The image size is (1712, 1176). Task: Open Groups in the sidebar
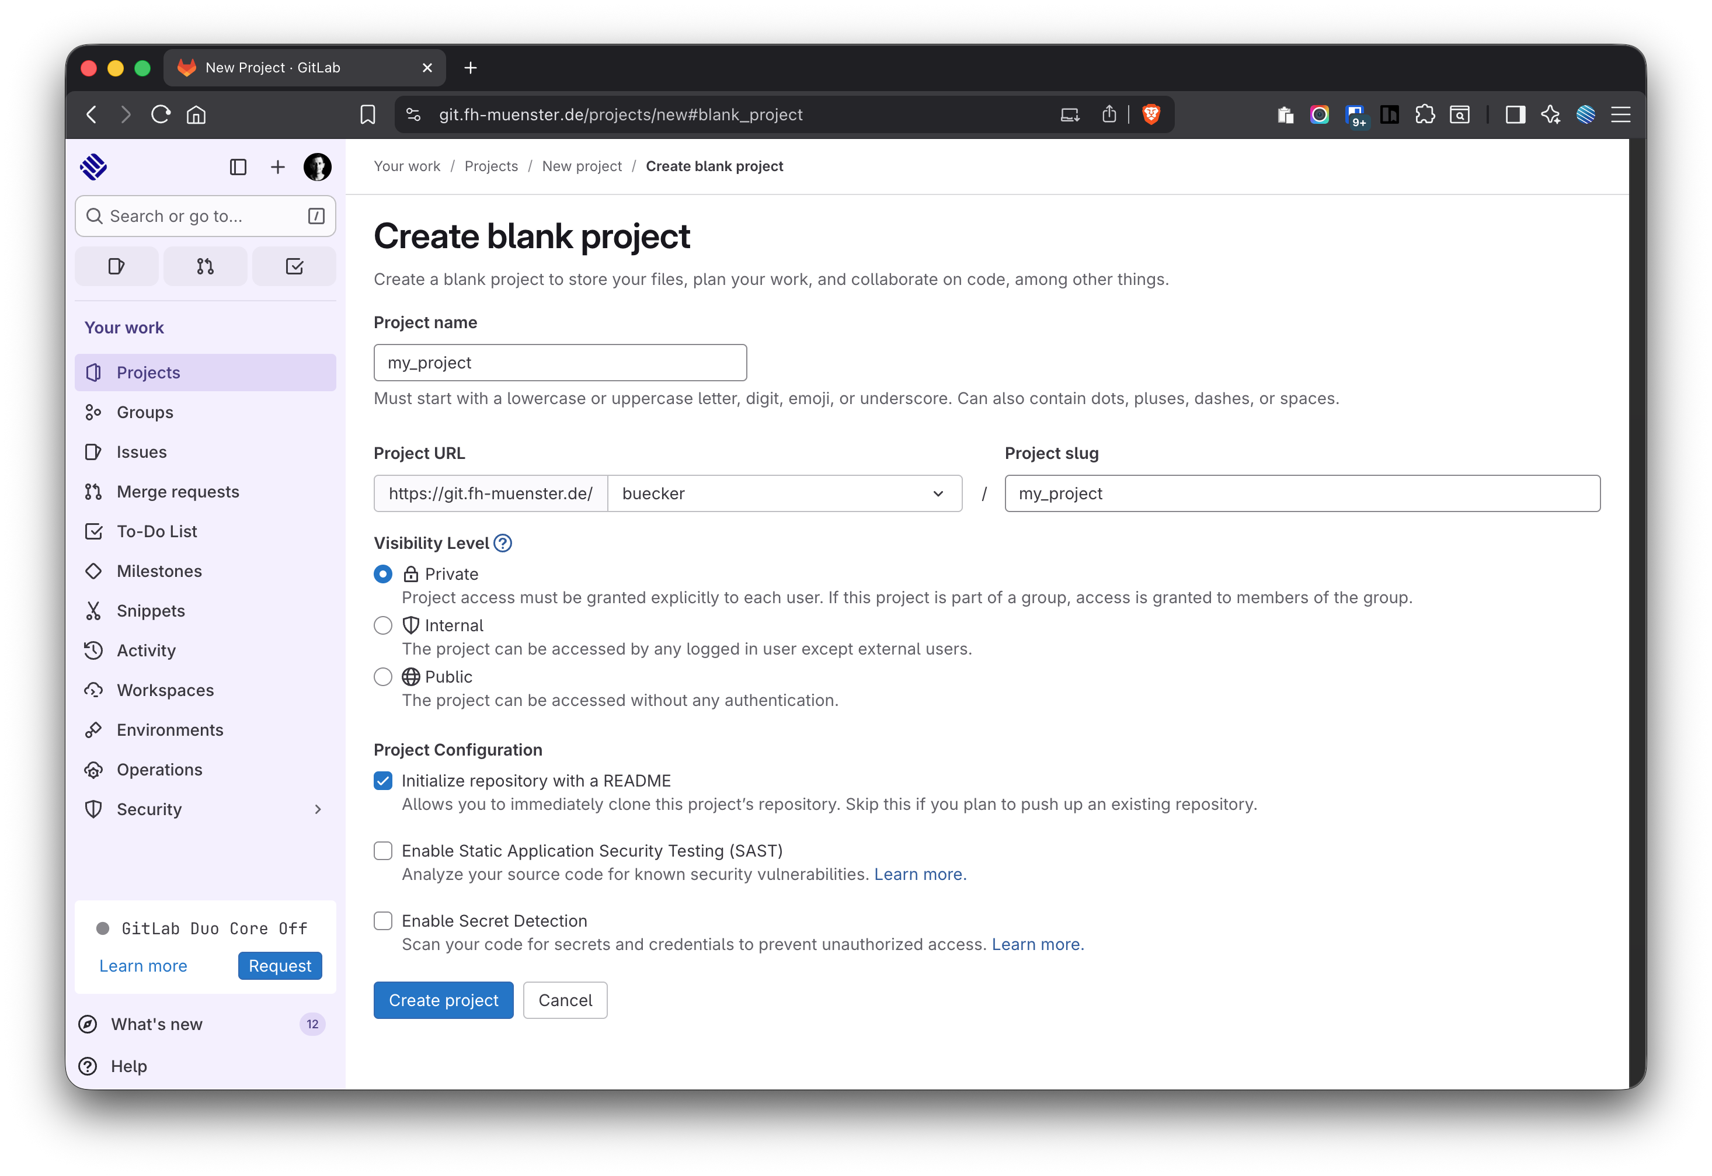click(x=145, y=413)
